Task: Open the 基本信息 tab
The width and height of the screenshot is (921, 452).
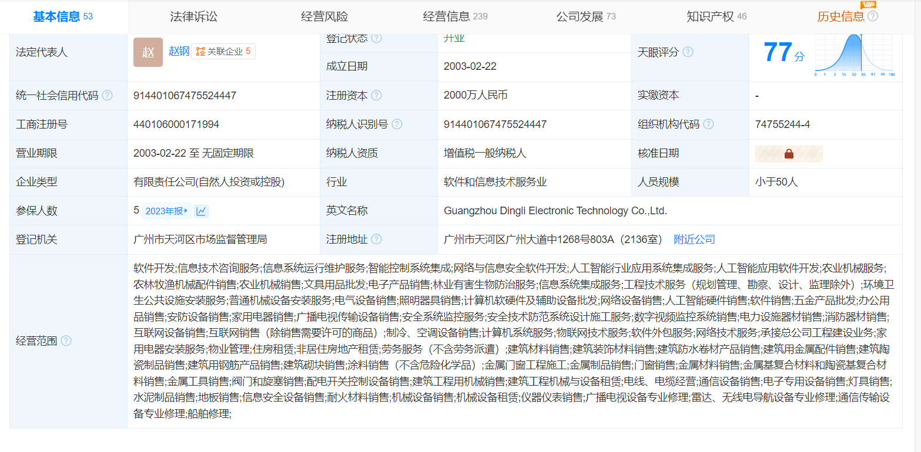Action: pos(63,16)
